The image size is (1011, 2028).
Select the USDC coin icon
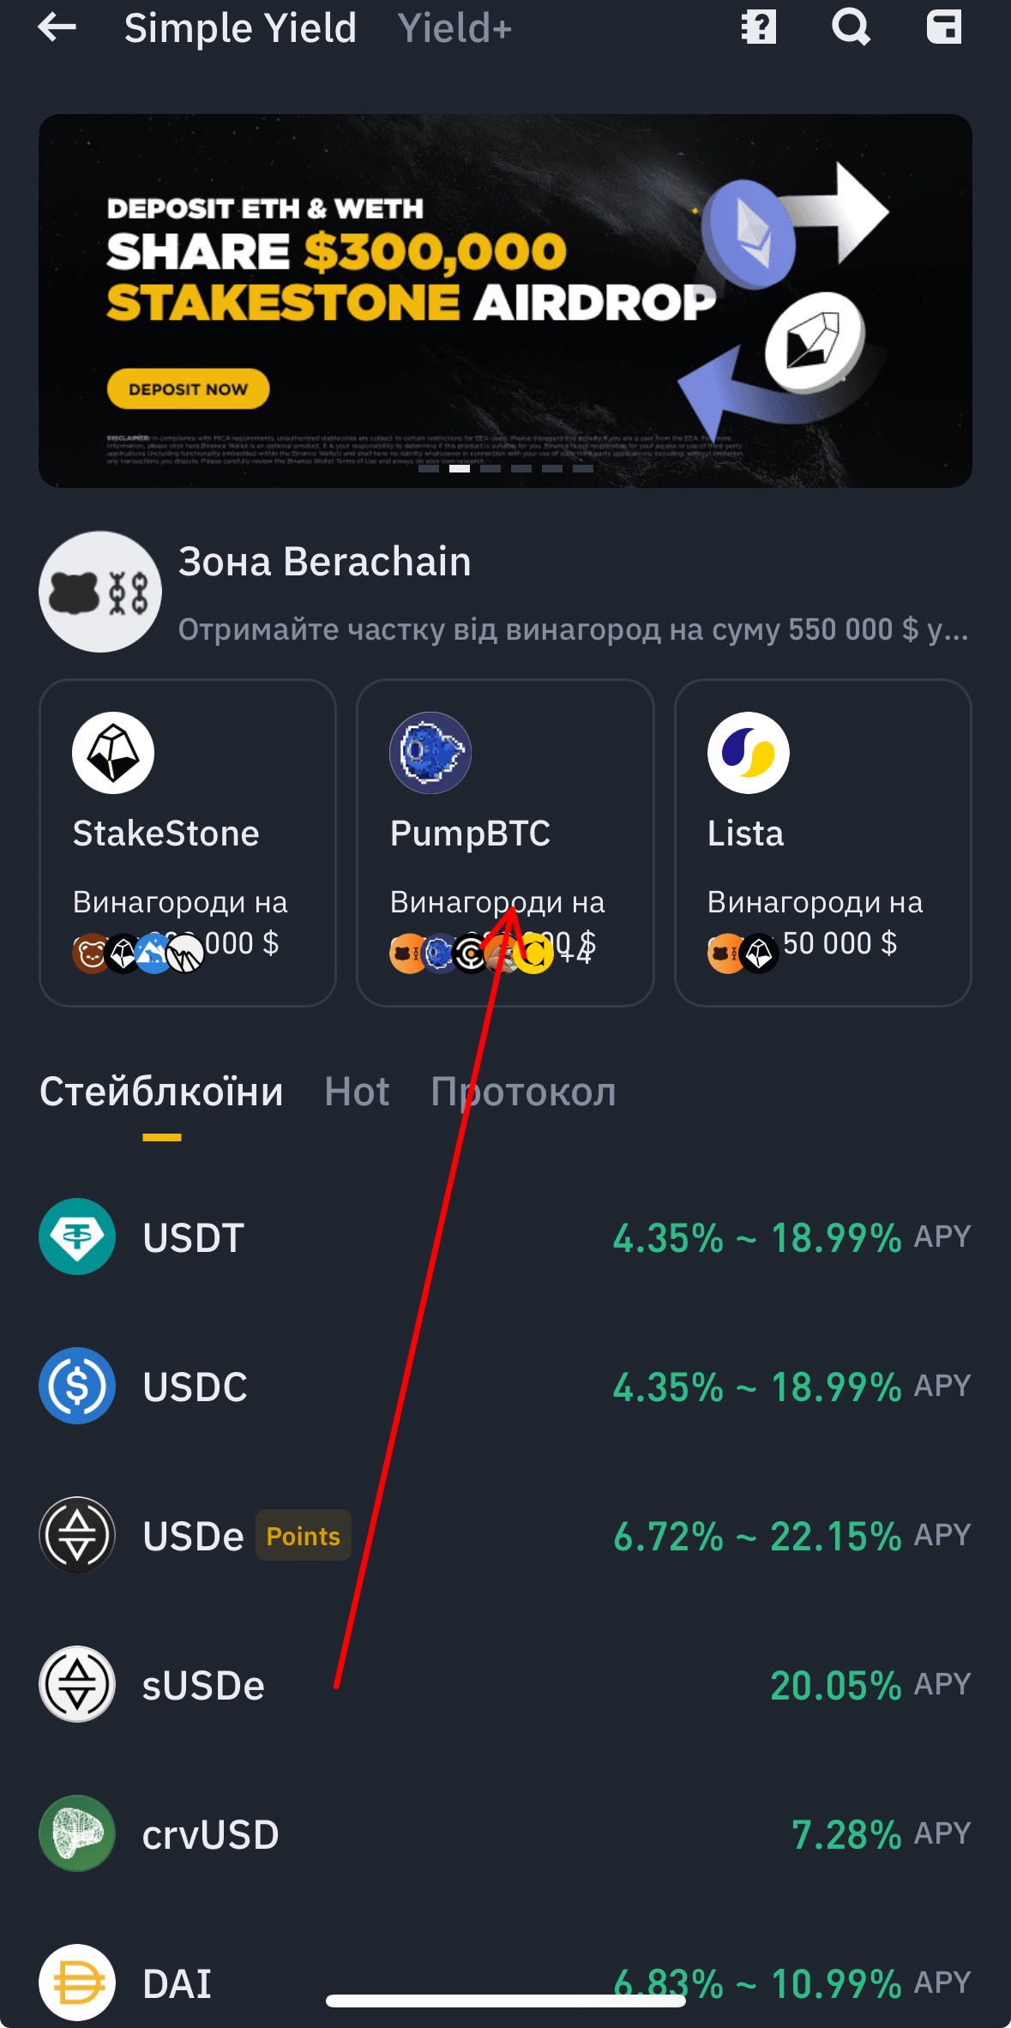[77, 1386]
